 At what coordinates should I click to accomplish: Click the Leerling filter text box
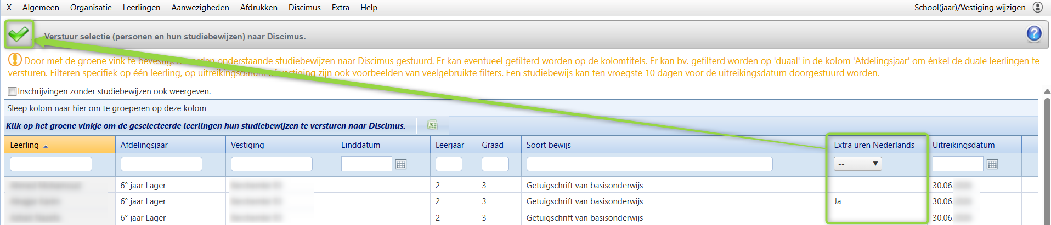coord(51,164)
